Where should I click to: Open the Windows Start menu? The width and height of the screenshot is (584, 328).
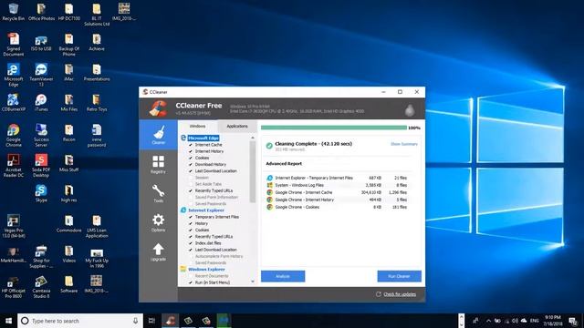8,320
